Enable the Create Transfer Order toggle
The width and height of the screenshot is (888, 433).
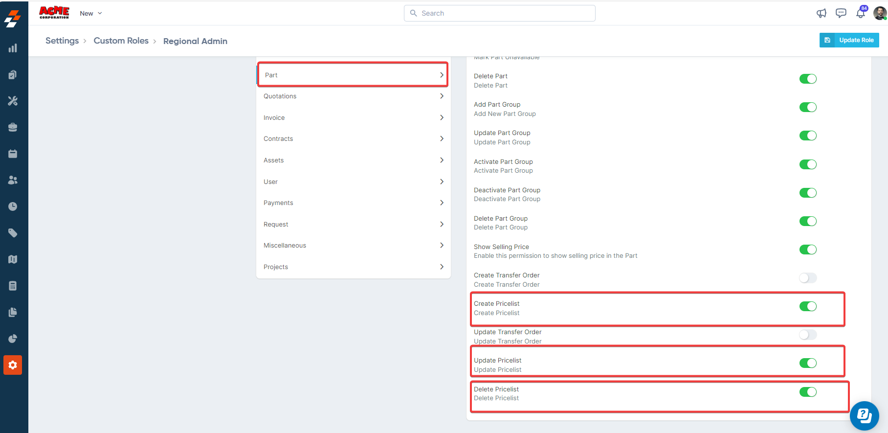coord(808,278)
